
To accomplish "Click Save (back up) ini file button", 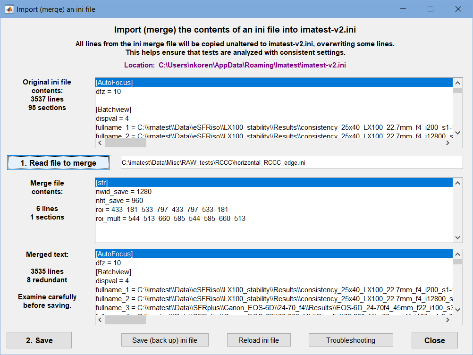I will 165,340.
